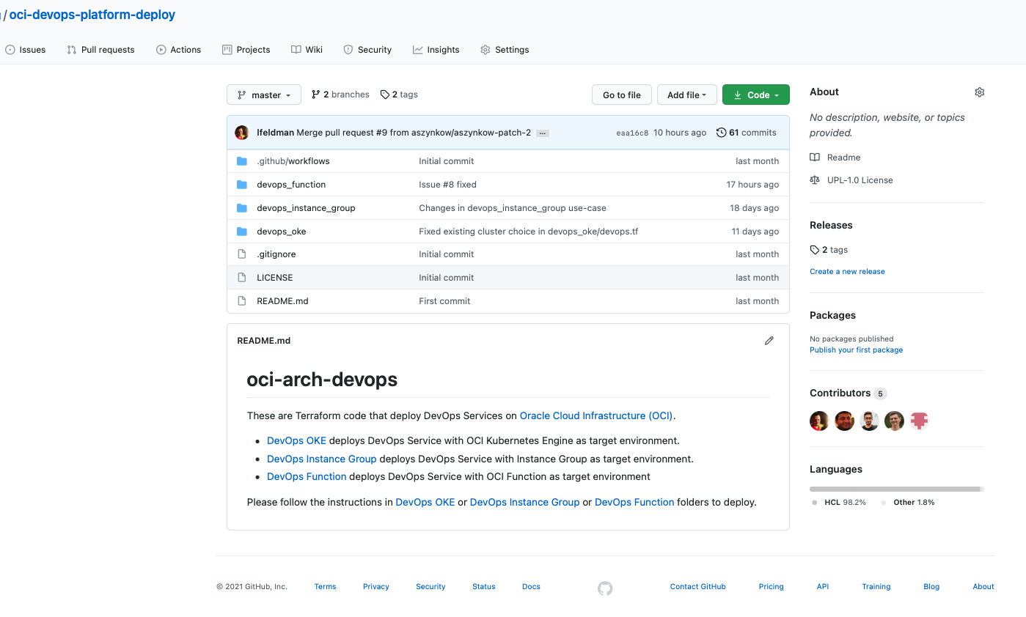This screenshot has width=1026, height=617.
Task: Open the Security tab
Action: 367,50
